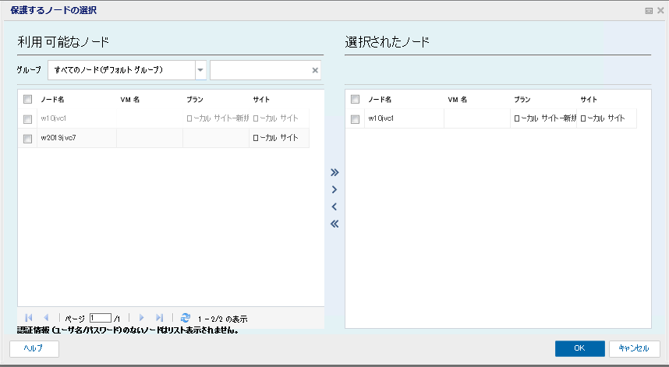Viewport: 669px width, 367px height.
Task: Close the 保護するノードの選択 dialog
Action: [x=660, y=10]
